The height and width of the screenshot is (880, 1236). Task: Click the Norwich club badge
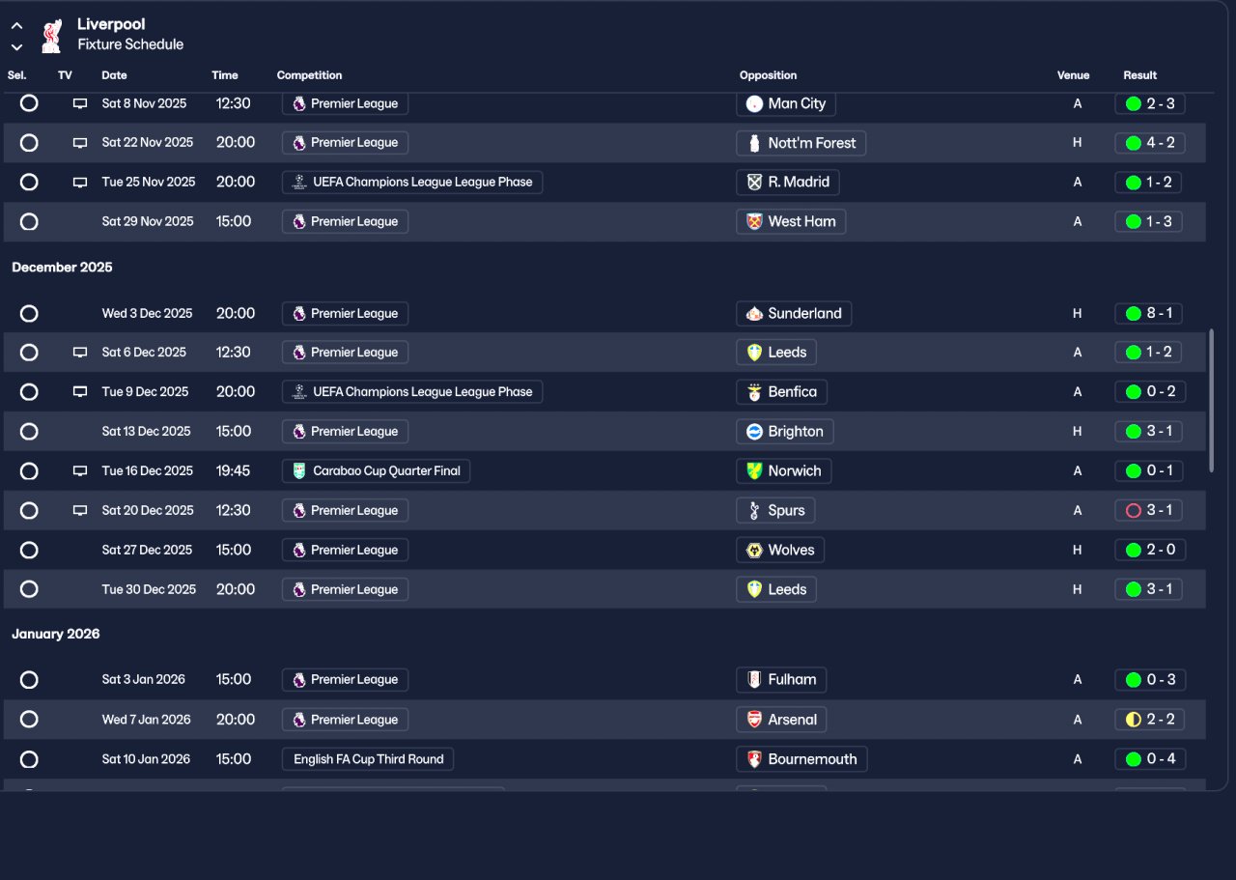tap(755, 471)
